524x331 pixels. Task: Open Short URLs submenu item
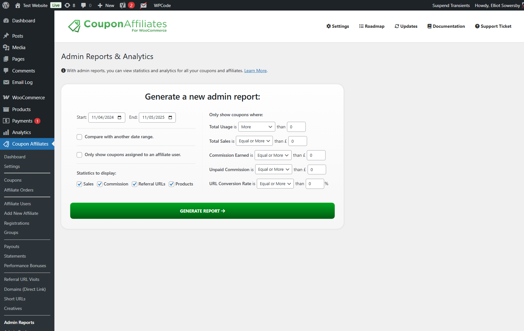tap(15, 299)
